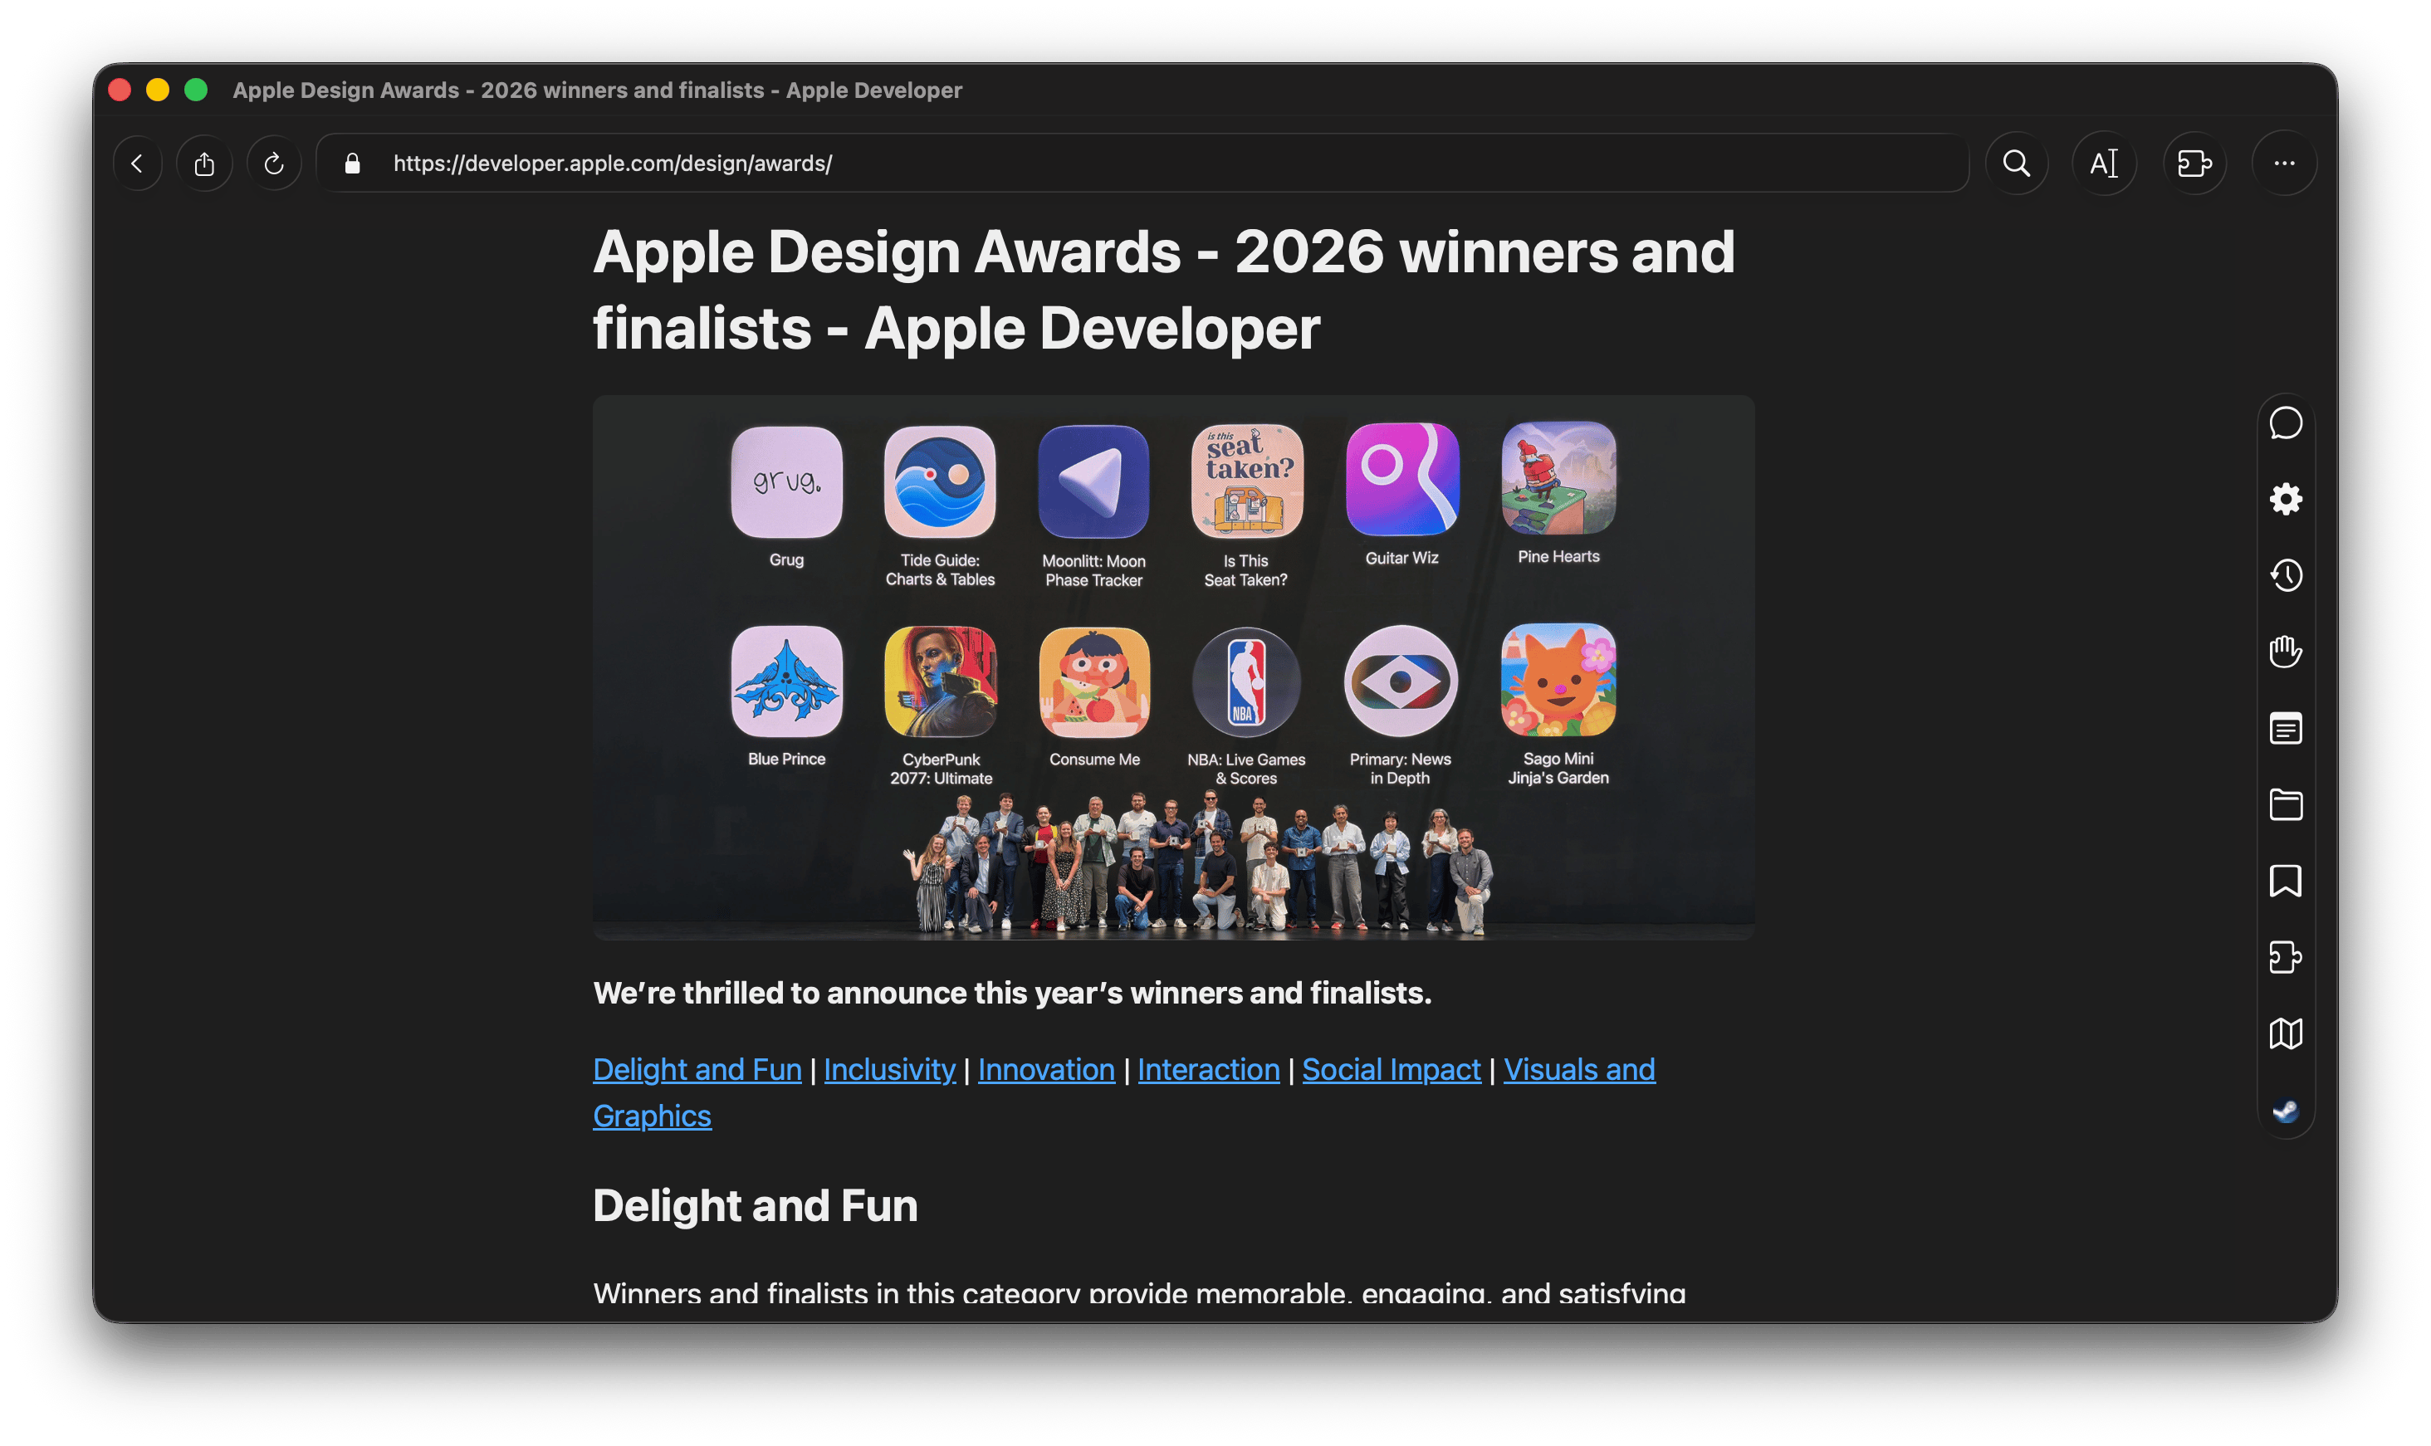This screenshot has width=2431, height=1446.
Task: Open search with the magnifier icon
Action: [x=2016, y=164]
